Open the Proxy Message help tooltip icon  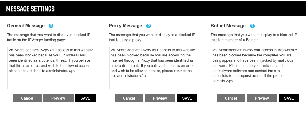coord(149,26)
